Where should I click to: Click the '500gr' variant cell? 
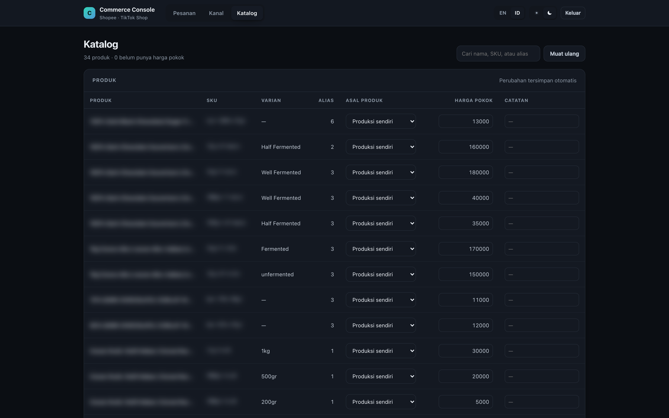tap(269, 376)
